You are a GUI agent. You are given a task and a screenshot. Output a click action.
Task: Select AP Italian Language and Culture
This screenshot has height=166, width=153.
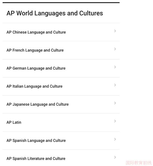[x=34, y=86]
